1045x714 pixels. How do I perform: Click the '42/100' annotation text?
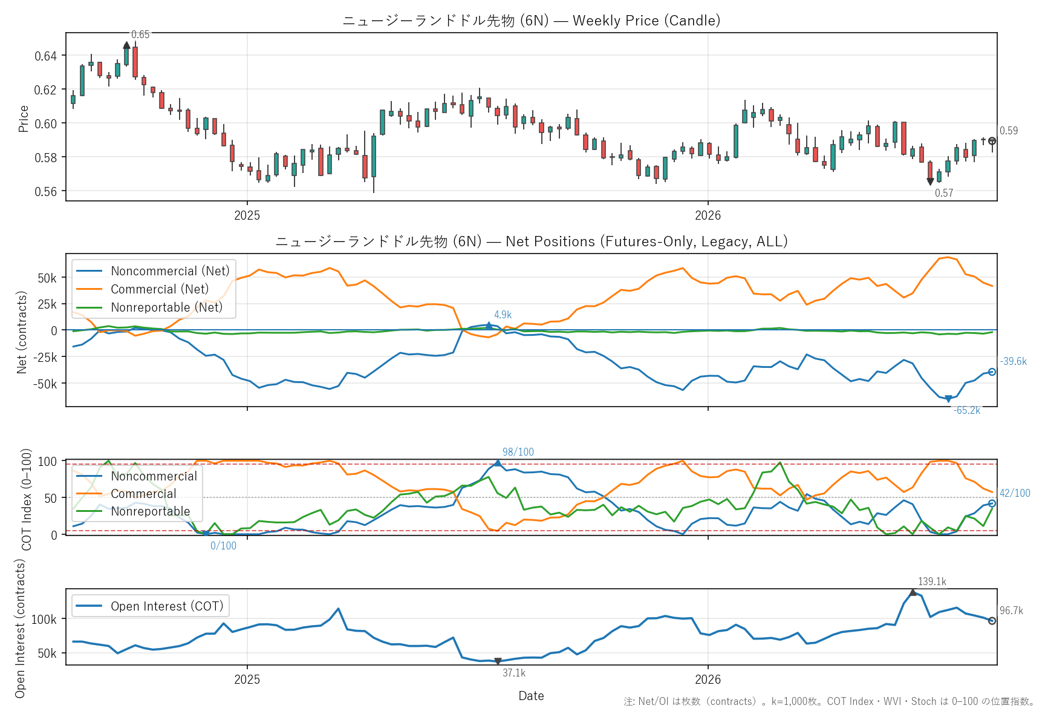[1015, 493]
